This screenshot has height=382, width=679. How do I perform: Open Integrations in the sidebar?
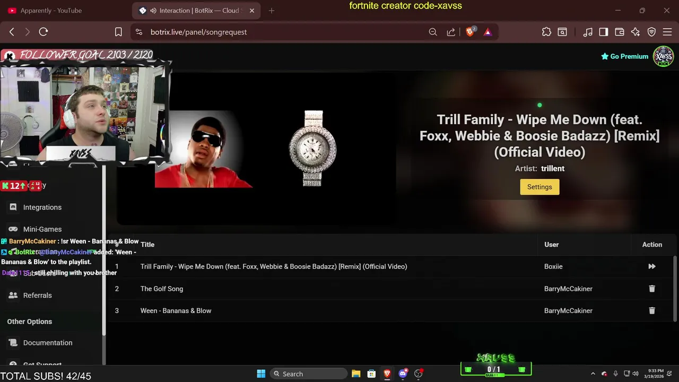pyautogui.click(x=42, y=207)
